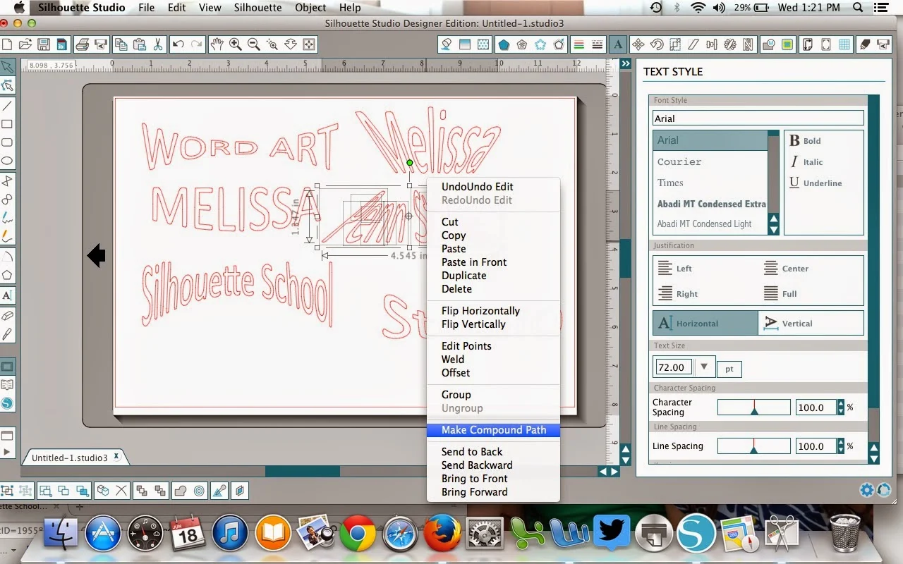Open the Fill Pattern dotted panel icon
This screenshot has width=903, height=564.
tap(483, 44)
